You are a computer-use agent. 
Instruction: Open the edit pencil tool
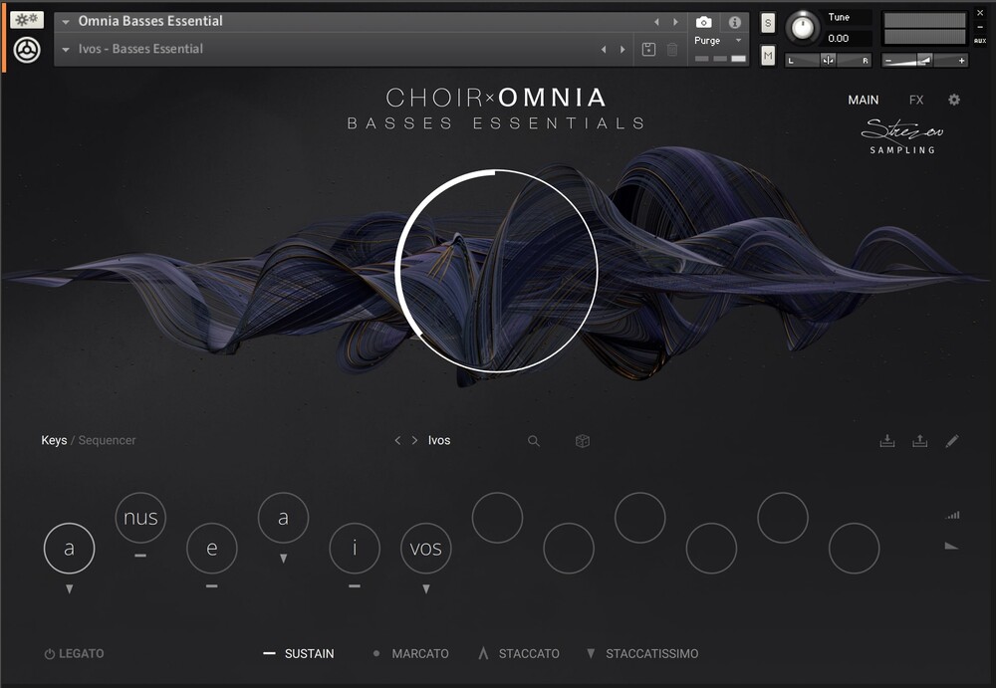click(x=951, y=440)
